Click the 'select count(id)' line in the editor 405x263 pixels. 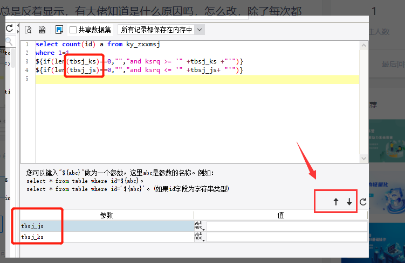pos(98,44)
